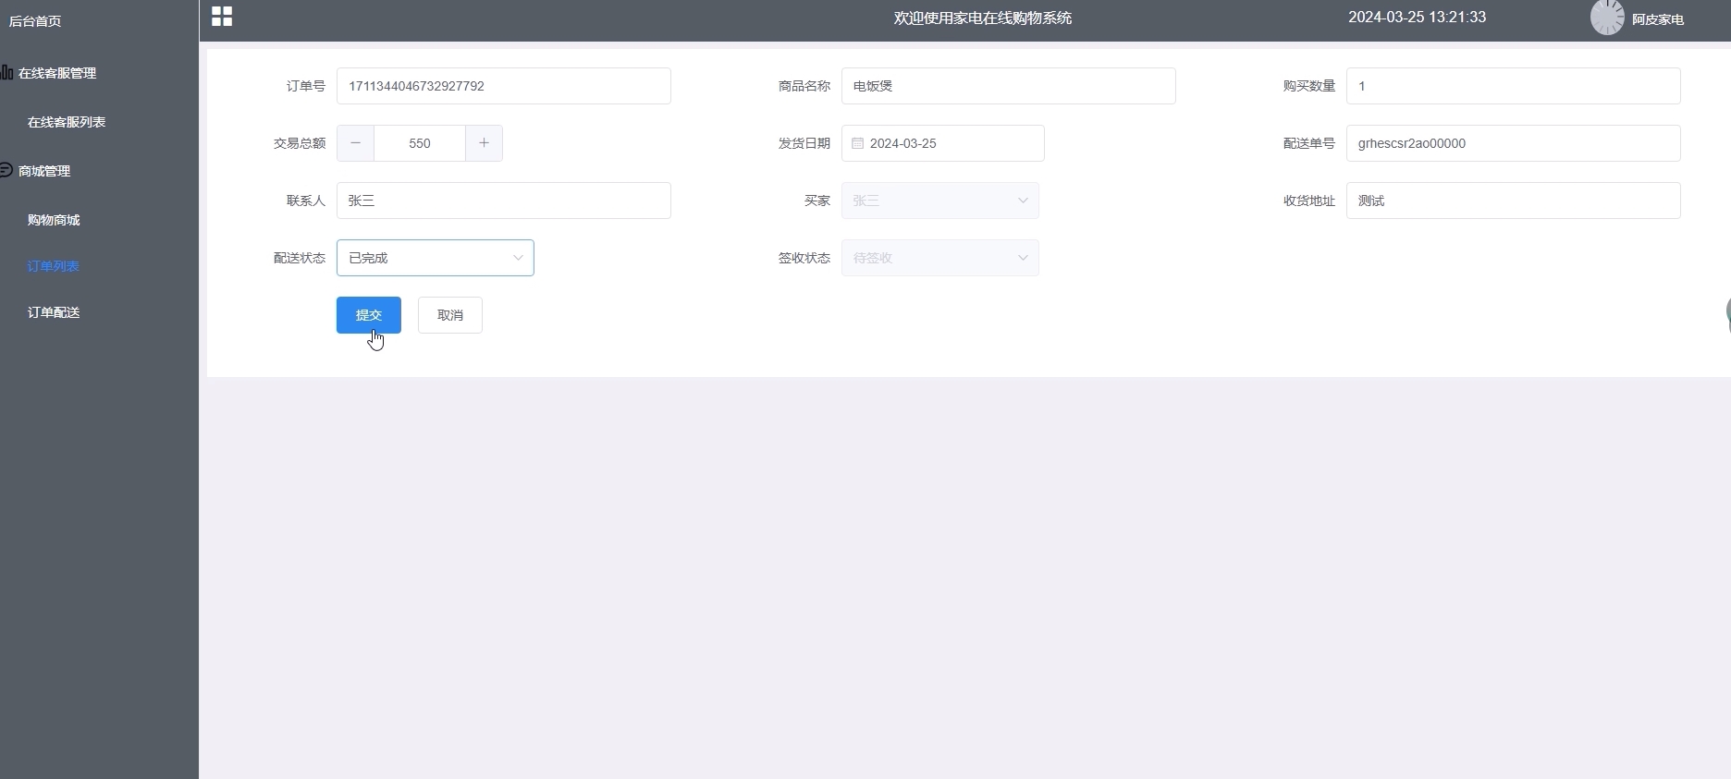
Task: Click the 配送单号 input field
Action: pos(1513,143)
